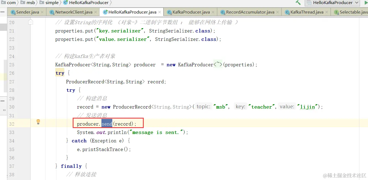Click the 'catch' keyword on line 34
Viewport: 368px width, 180px height.
[x=79, y=141]
